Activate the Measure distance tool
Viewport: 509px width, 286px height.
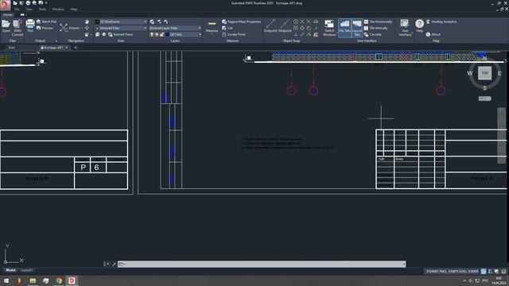pos(212,26)
